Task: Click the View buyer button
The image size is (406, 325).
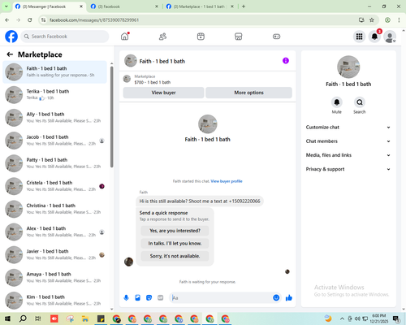Action: click(163, 93)
